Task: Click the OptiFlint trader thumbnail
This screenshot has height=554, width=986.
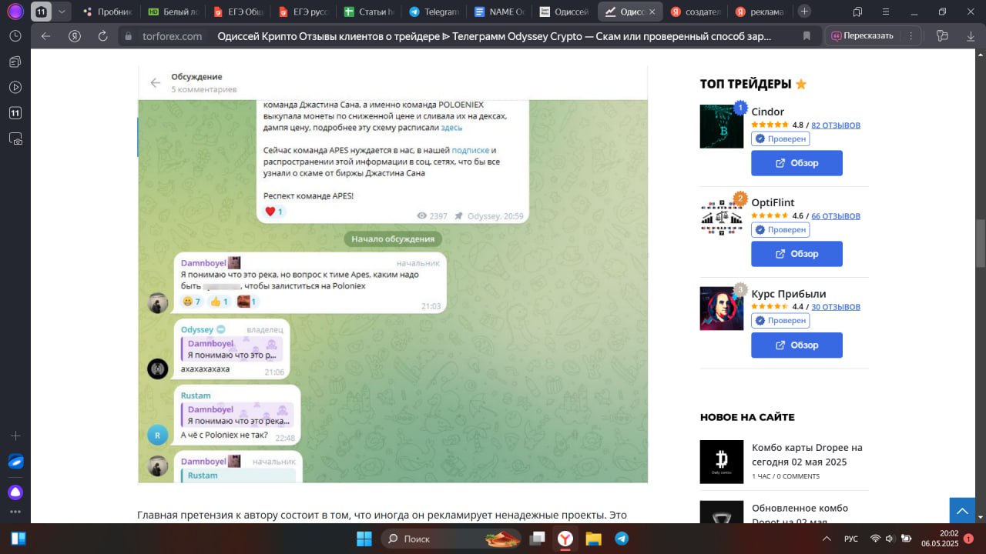Action: [721, 217]
